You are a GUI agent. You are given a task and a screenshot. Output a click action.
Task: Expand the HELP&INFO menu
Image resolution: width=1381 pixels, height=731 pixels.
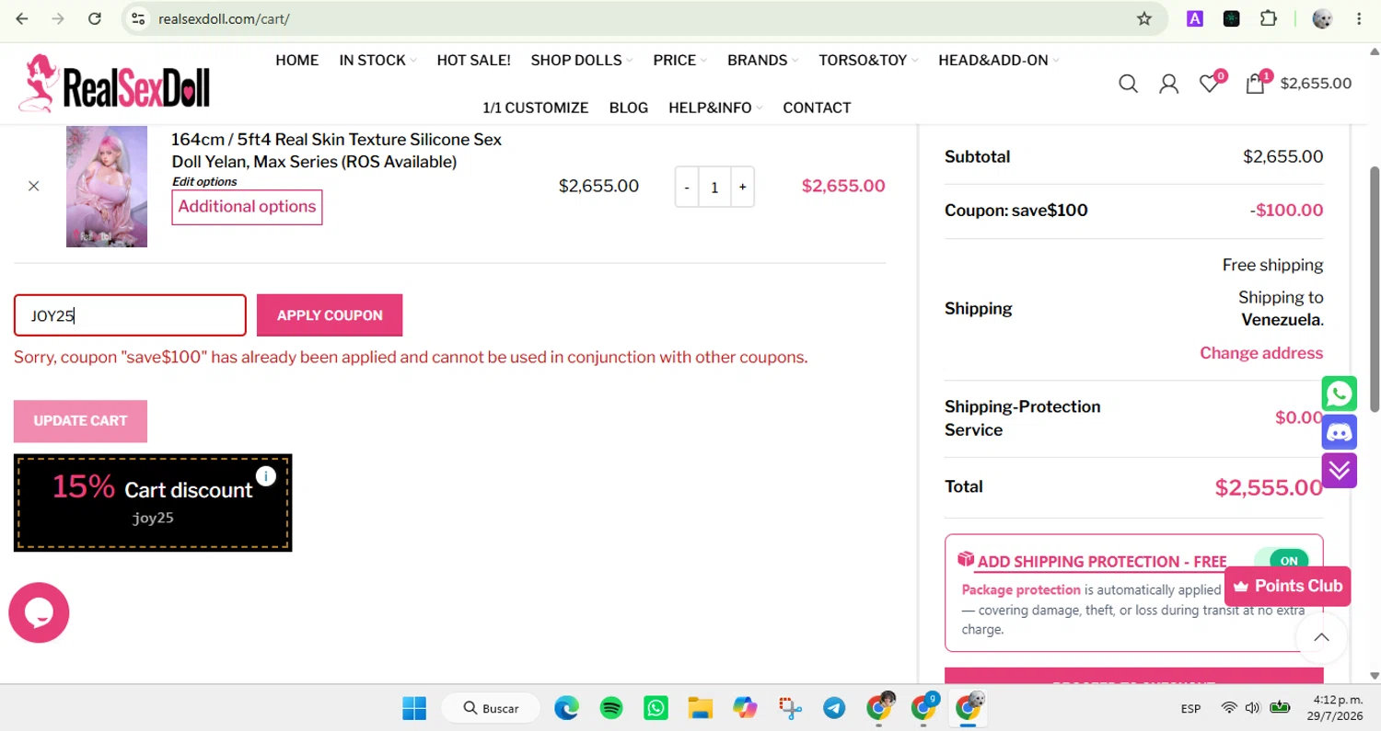click(x=716, y=108)
